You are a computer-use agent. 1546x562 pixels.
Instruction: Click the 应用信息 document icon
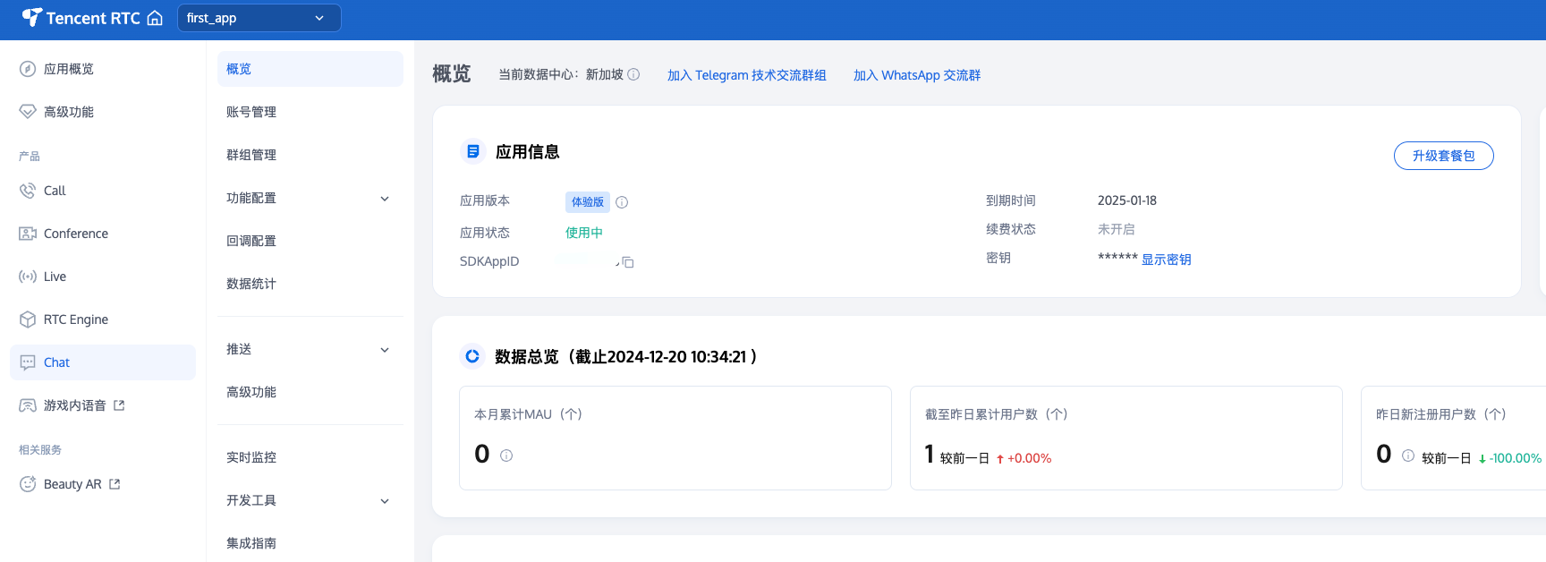(x=473, y=151)
